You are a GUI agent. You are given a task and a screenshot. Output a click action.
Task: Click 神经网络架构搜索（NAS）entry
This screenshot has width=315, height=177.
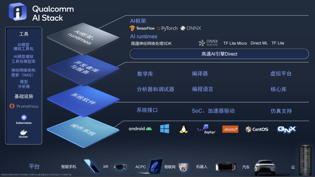pyautogui.click(x=23, y=73)
